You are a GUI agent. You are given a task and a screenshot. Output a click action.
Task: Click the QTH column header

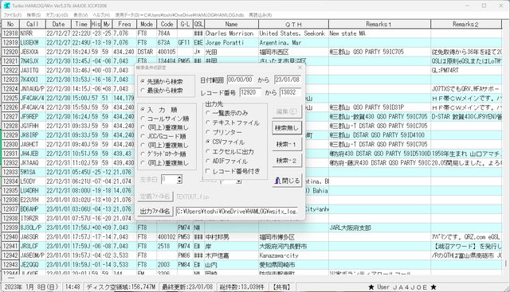293,24
